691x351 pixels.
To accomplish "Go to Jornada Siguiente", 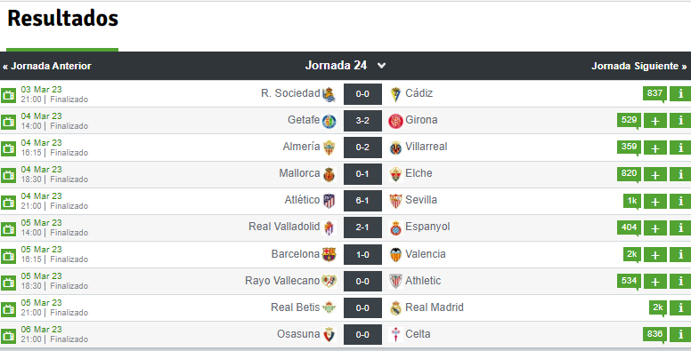I will (639, 66).
